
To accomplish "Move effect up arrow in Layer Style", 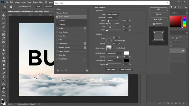I will pyautogui.click(x=62, y=70).
